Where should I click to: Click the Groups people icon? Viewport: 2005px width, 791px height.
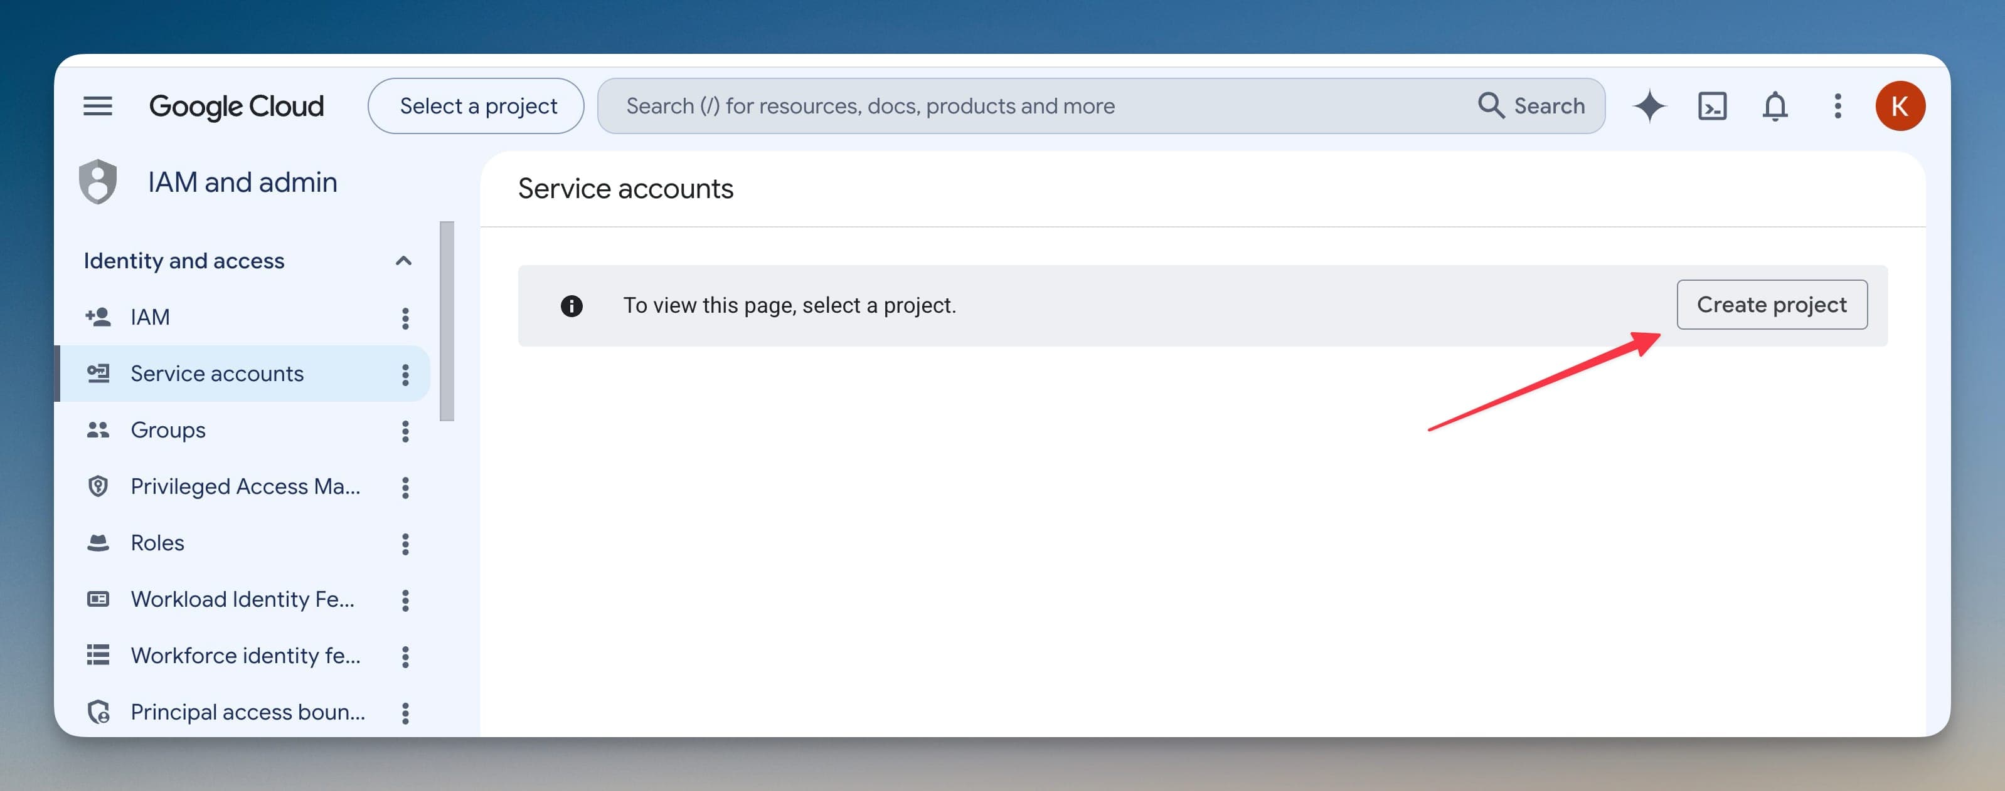(x=98, y=429)
